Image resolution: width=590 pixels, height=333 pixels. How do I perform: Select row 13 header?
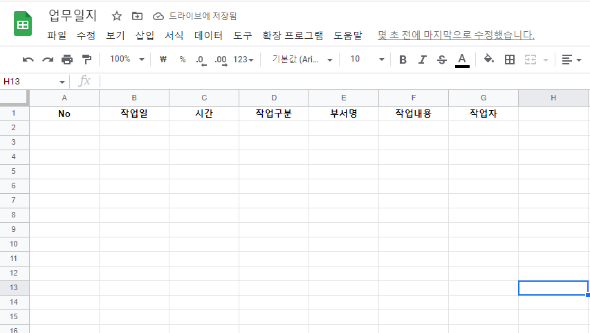[x=15, y=288]
